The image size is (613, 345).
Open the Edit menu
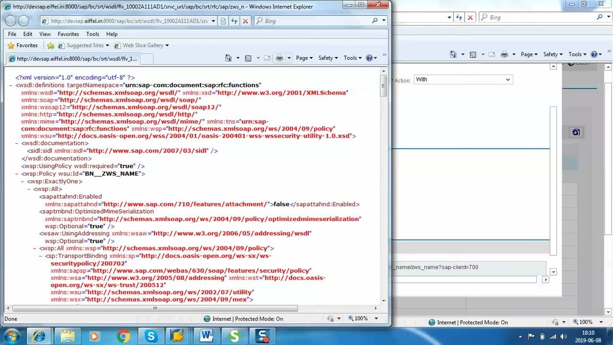tap(28, 34)
